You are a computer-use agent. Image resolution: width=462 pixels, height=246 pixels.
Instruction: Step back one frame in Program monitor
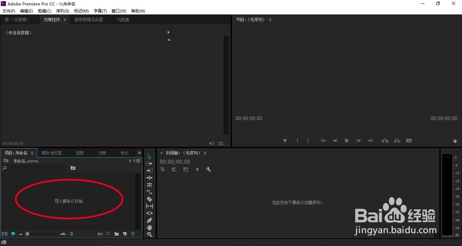coord(335,141)
